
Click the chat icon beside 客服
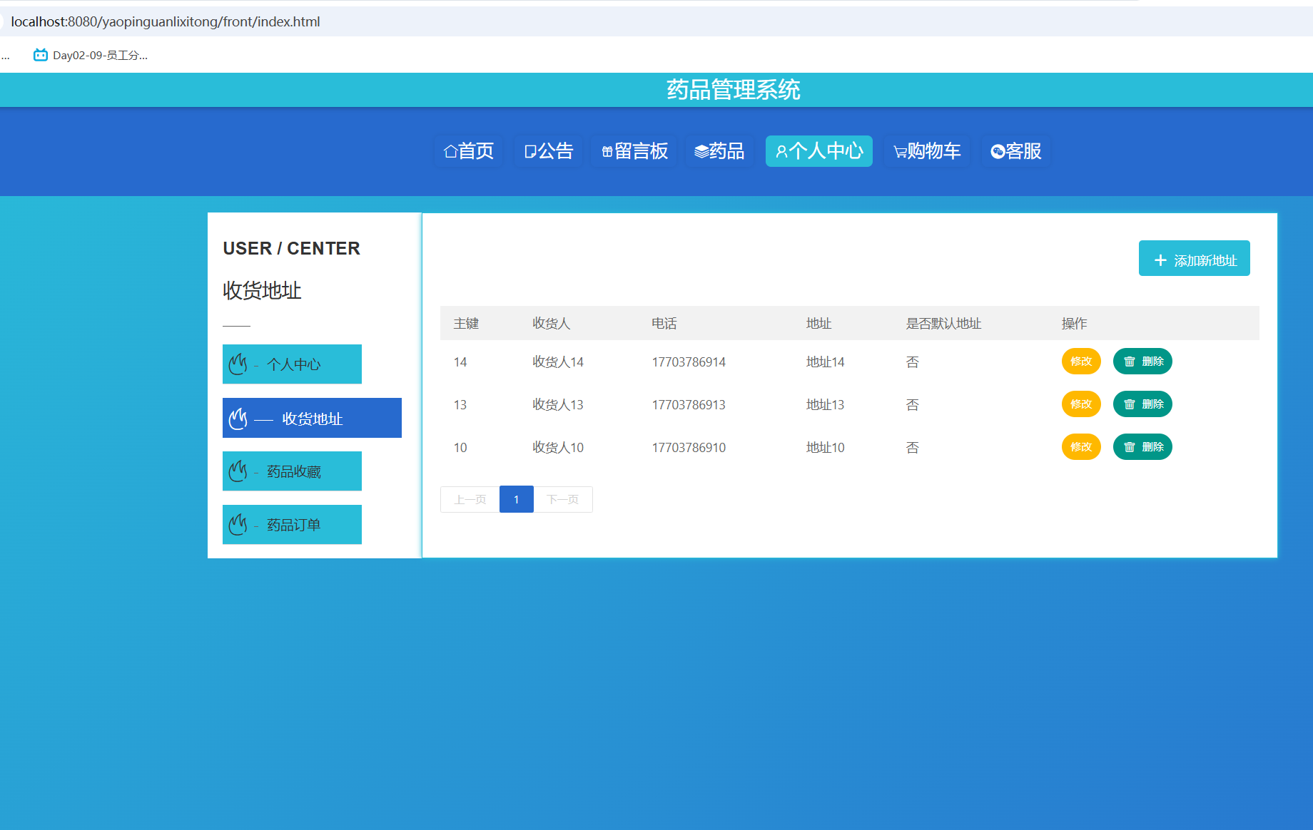[998, 151]
